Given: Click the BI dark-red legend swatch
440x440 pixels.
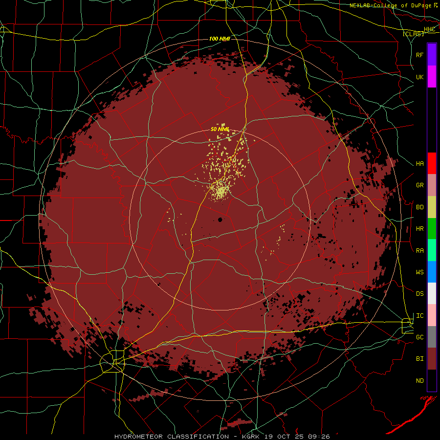Looking at the screenshot, I should 432,359.
